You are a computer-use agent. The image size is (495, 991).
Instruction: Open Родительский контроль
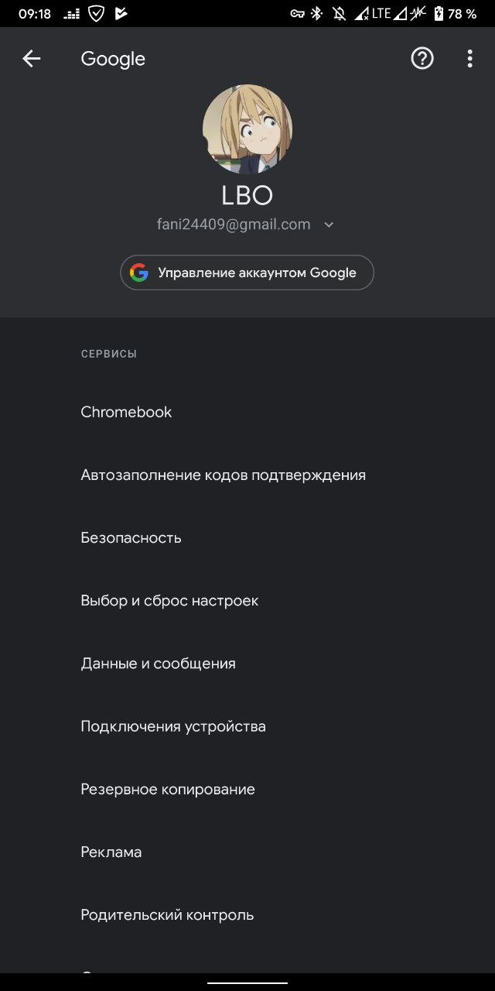point(167,914)
